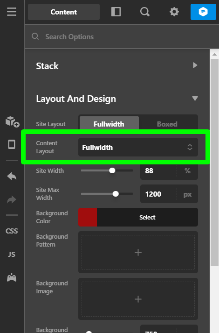Screen dimensions: 219x333
Task: Click the redo arrow icon
Action: coord(12,199)
